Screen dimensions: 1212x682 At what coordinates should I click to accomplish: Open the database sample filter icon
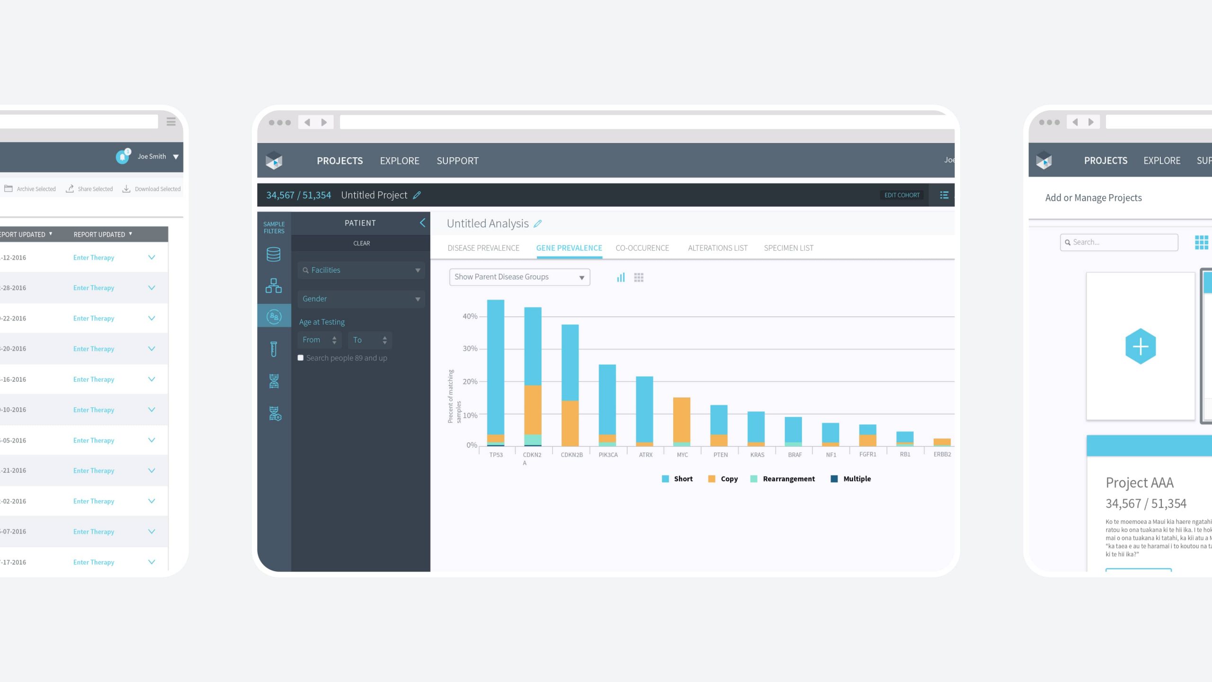pyautogui.click(x=273, y=254)
